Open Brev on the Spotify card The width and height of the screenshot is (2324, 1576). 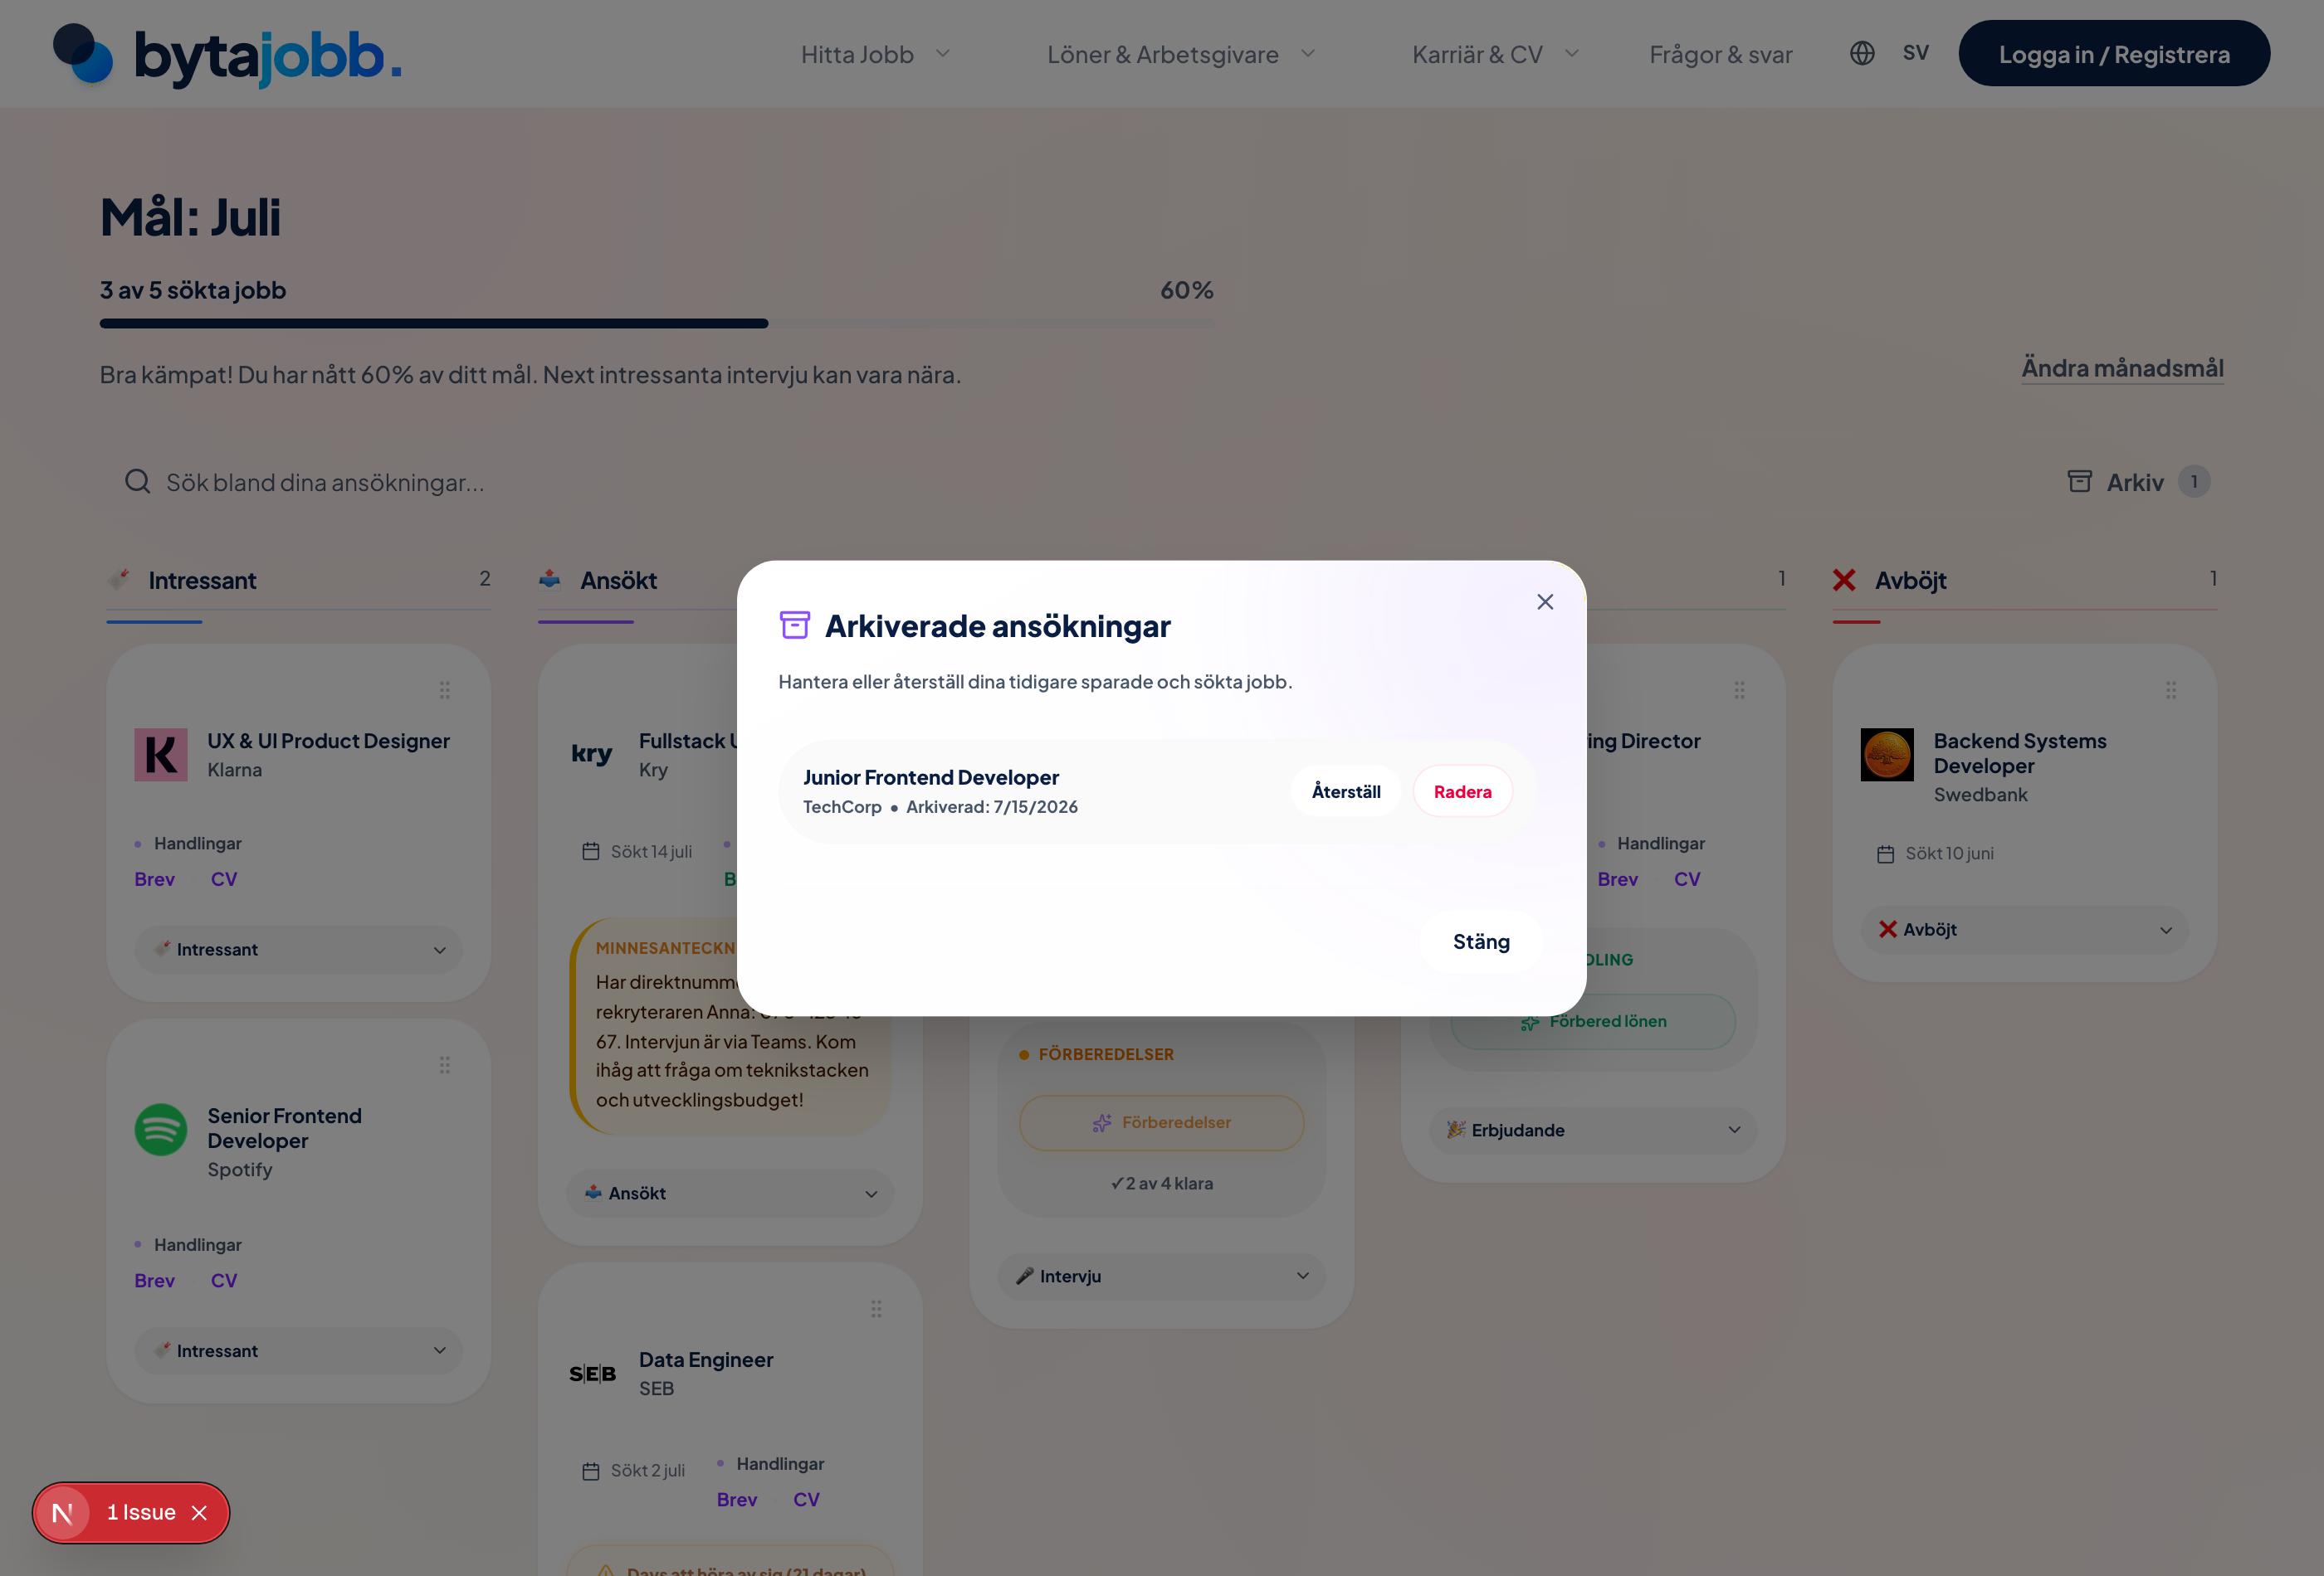[155, 1280]
